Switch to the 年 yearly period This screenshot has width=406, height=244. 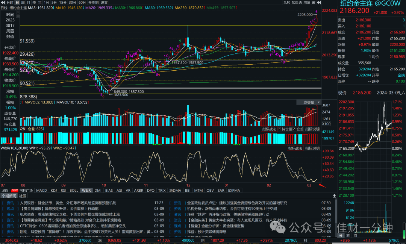click(40, 2)
